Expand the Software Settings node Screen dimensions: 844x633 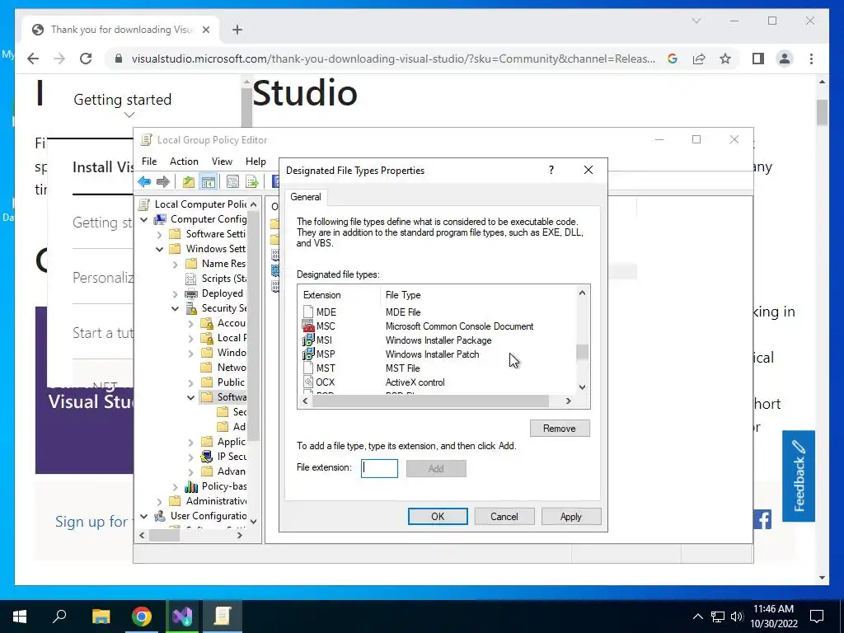pos(159,234)
